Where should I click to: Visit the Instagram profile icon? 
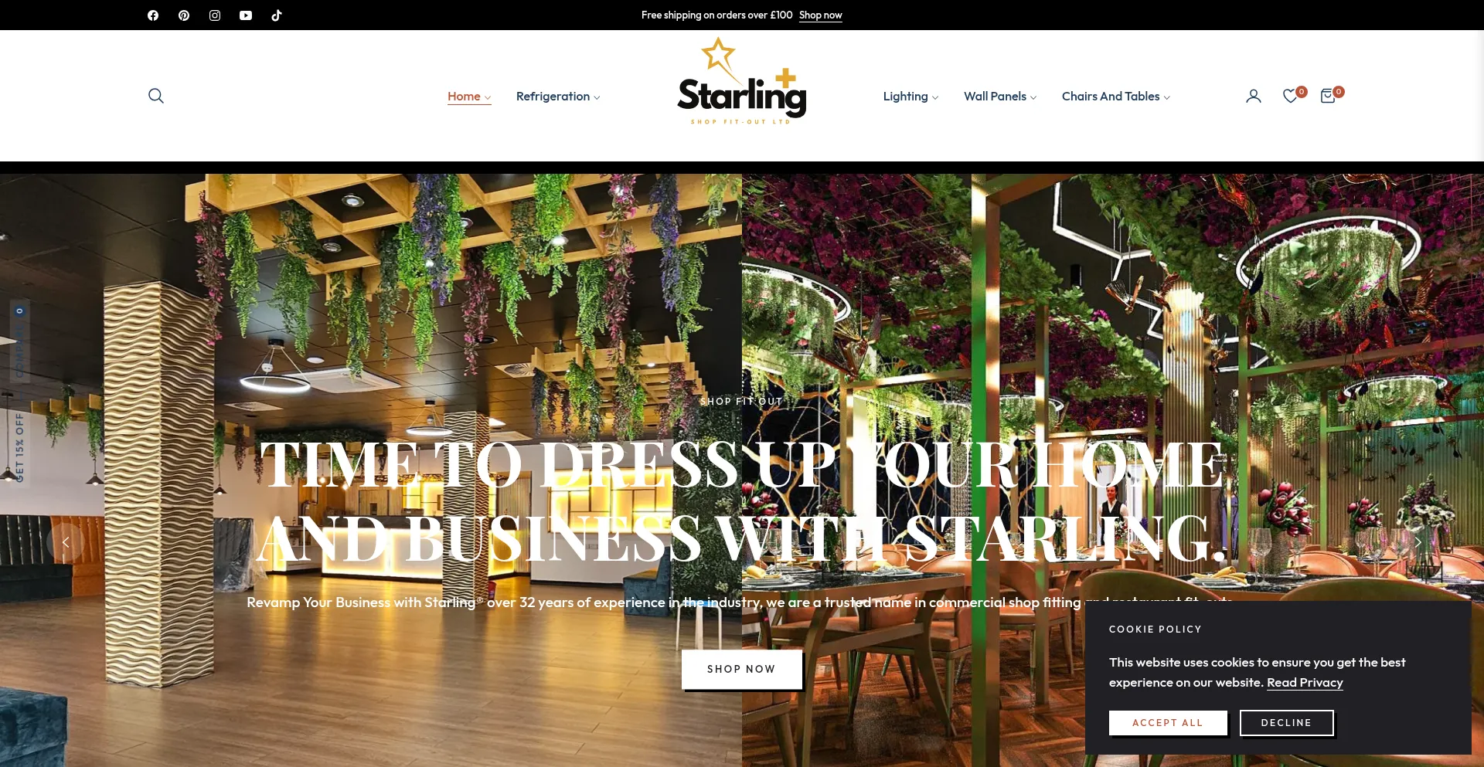click(x=215, y=15)
